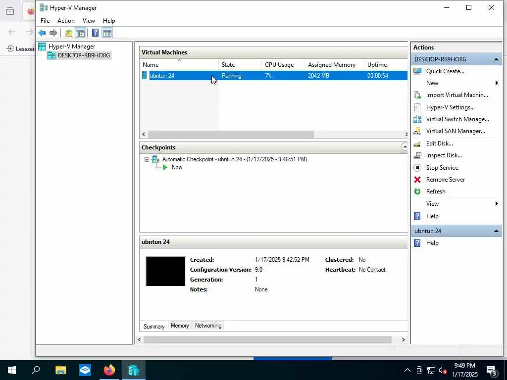The image size is (507, 380).
Task: Collapse the DESKTOP-RB9HO8G actions section
Action: (x=496, y=59)
